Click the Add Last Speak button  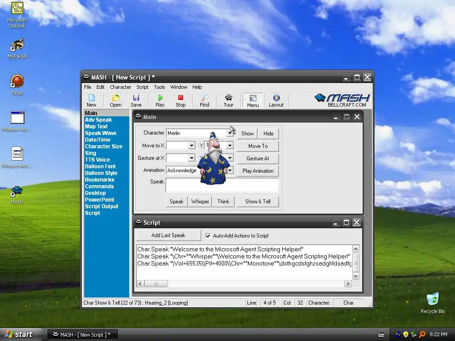pyautogui.click(x=168, y=235)
